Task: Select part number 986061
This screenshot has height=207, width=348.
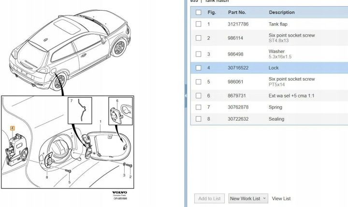Action: [x=235, y=82]
